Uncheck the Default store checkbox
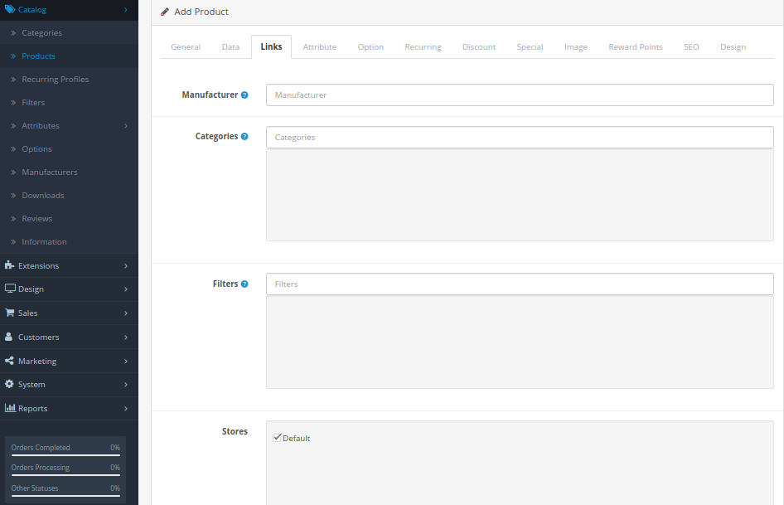The width and height of the screenshot is (784, 505). pos(278,437)
